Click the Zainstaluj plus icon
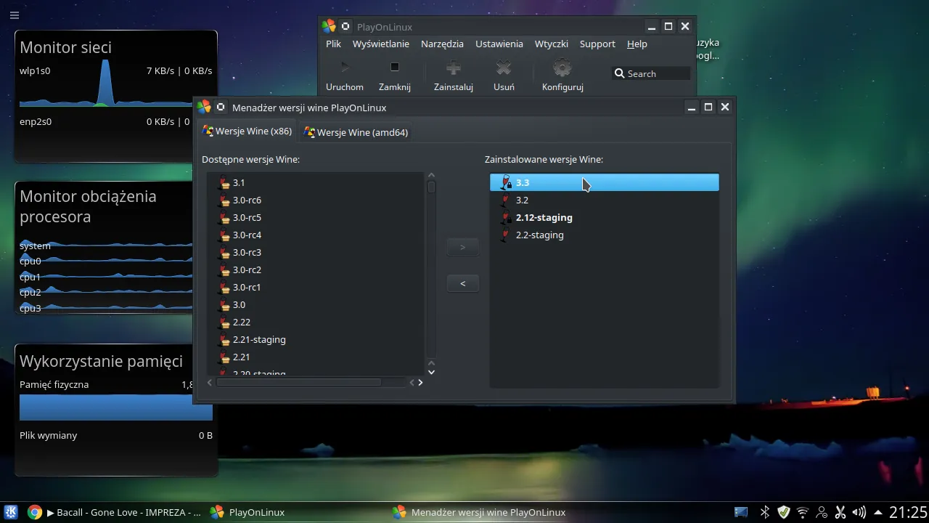The image size is (929, 523). (454, 68)
